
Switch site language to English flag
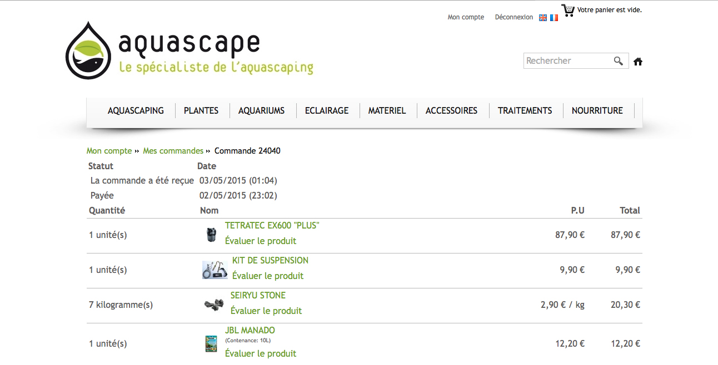(543, 18)
